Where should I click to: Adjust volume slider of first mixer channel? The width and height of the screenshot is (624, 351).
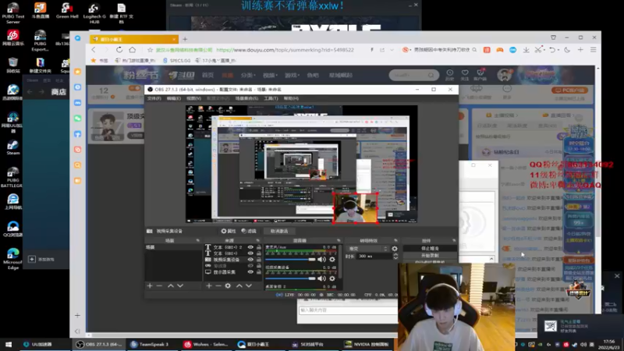pos(290,260)
